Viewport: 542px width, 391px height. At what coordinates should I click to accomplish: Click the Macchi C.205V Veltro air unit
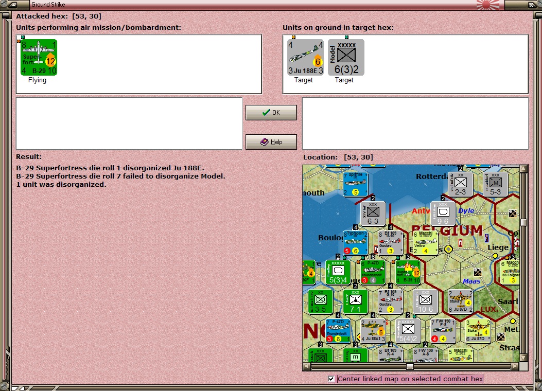(x=426, y=243)
